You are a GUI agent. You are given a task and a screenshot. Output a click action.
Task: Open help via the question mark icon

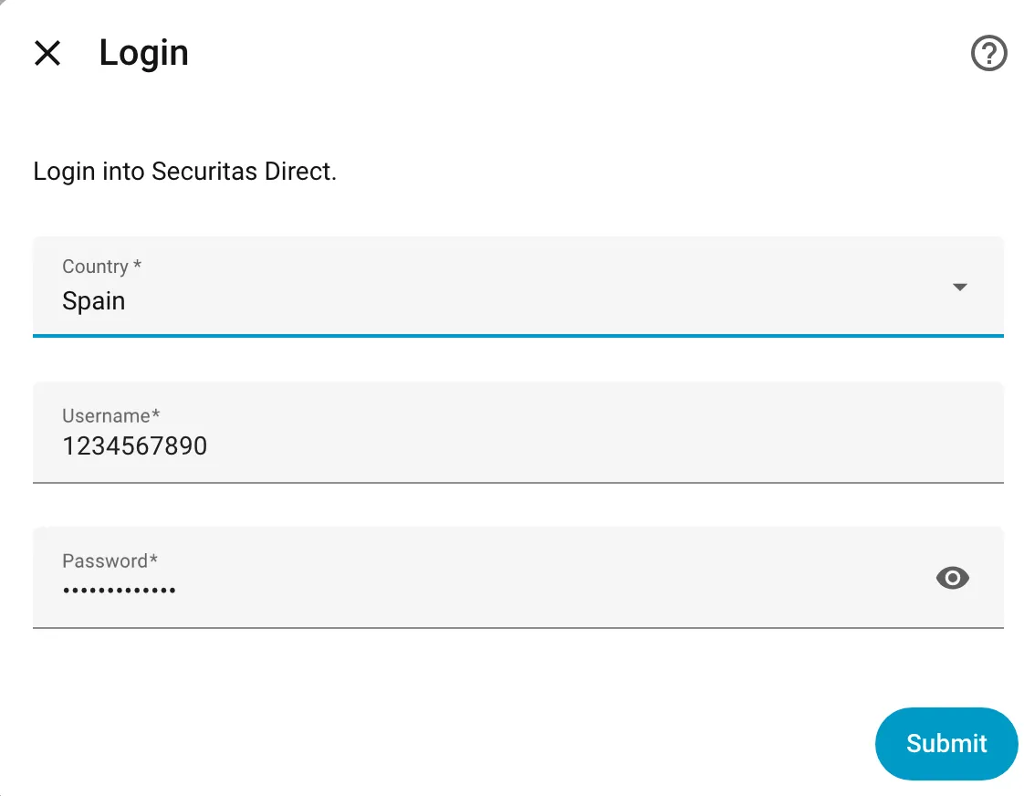(x=988, y=53)
